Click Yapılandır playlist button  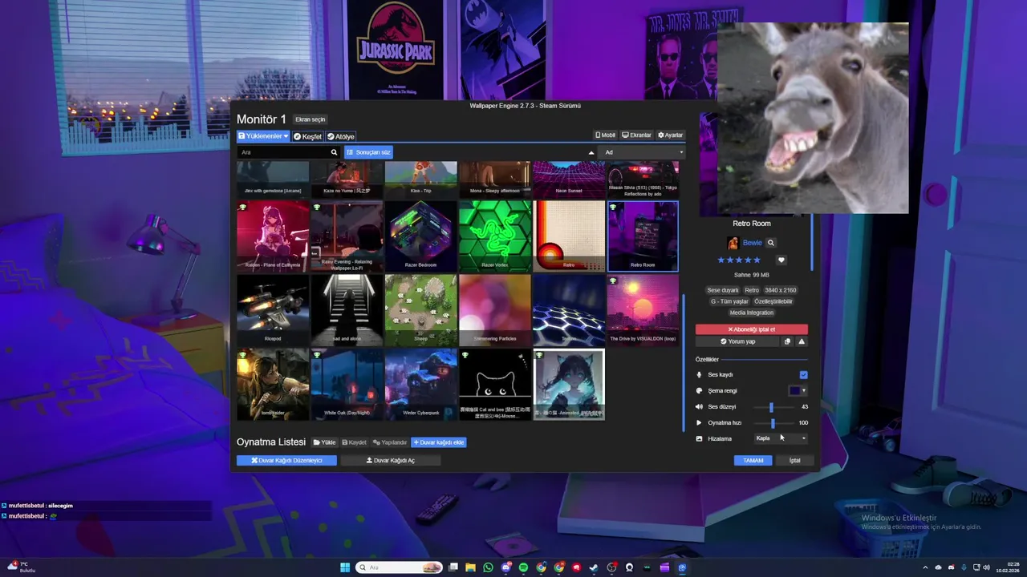click(390, 442)
